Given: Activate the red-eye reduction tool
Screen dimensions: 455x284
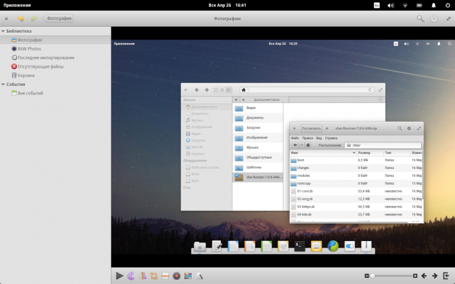Looking at the screenshot, I should [x=176, y=276].
